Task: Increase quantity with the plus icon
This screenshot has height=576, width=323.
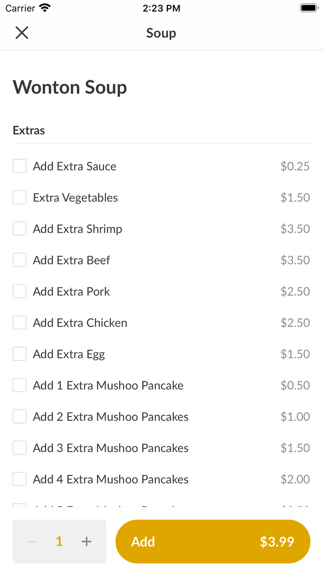Action: click(x=87, y=541)
